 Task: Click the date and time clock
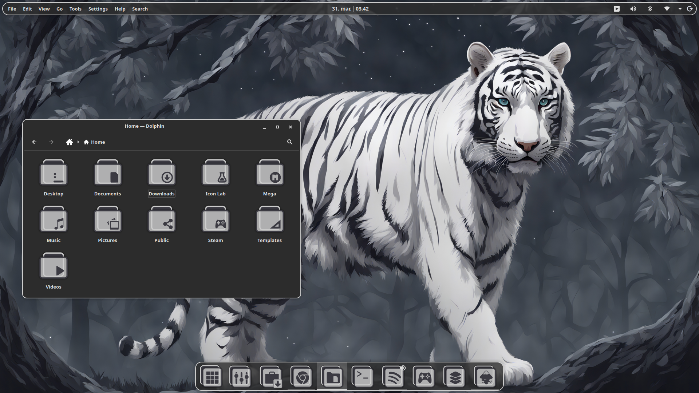(350, 9)
